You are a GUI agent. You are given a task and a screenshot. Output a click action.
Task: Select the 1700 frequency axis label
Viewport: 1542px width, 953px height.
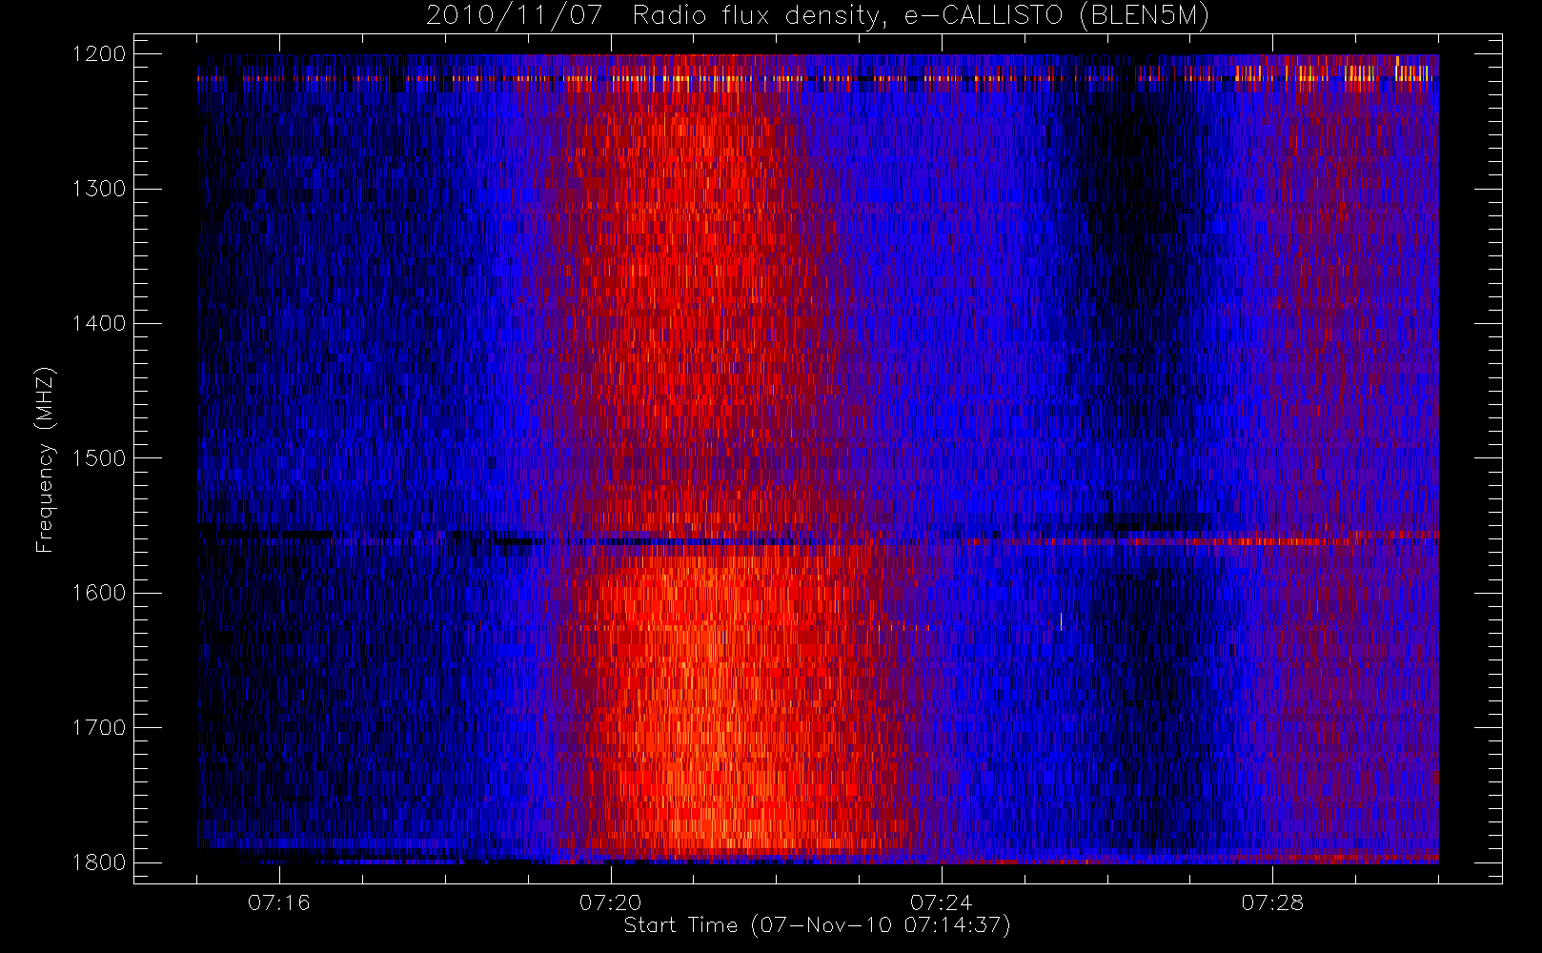coord(98,727)
